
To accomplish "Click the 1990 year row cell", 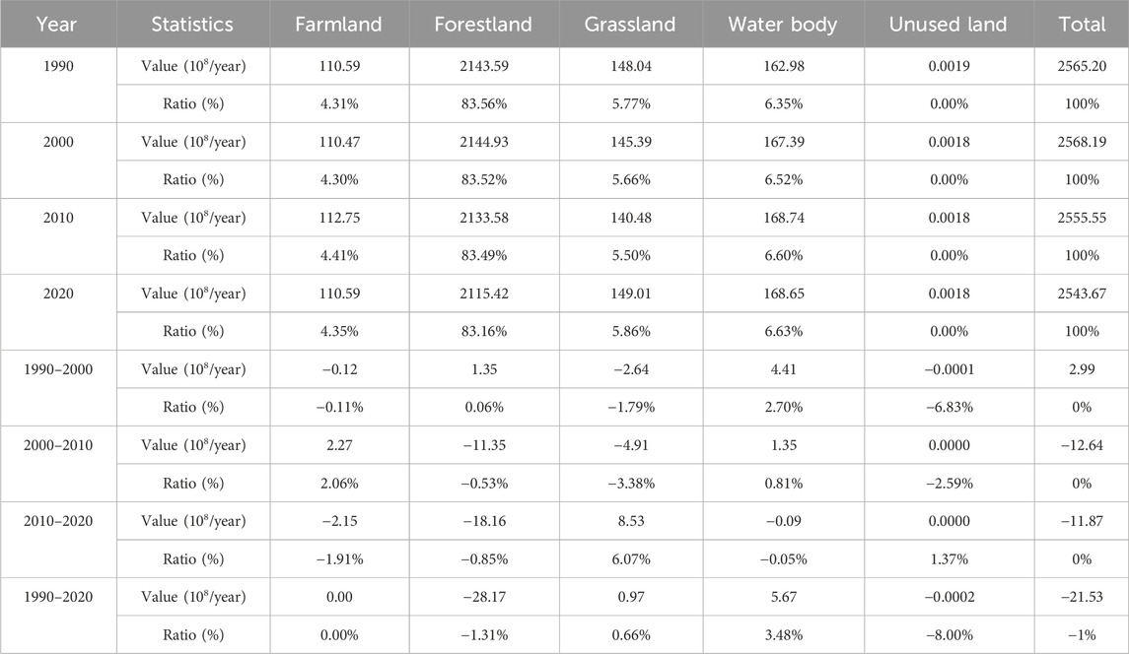I will (x=58, y=66).
